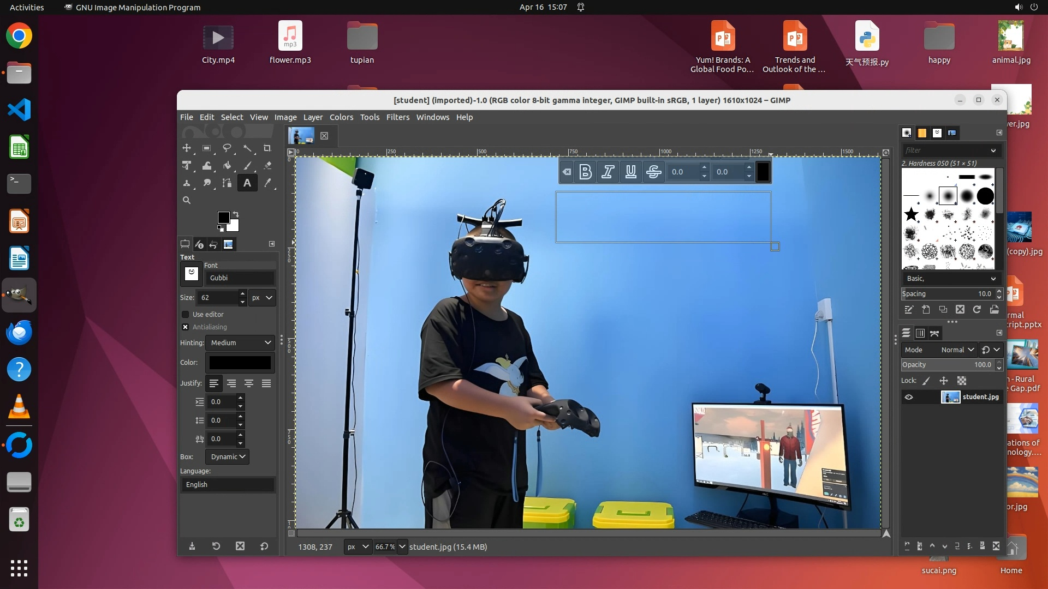Viewport: 1048px width, 589px height.
Task: Select center text justification button
Action: coord(249,384)
